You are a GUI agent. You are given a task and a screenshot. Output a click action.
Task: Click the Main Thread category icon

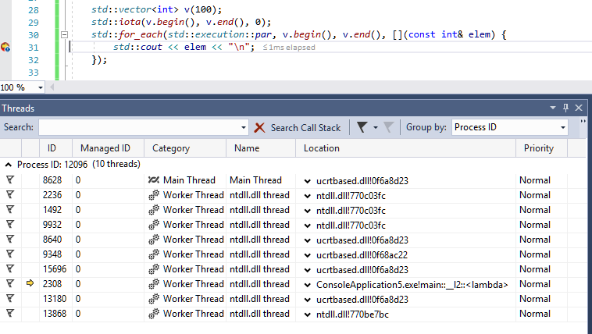pyautogui.click(x=154, y=180)
